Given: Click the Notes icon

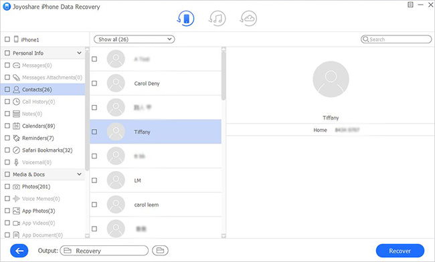Looking at the screenshot, I should [x=16, y=114].
